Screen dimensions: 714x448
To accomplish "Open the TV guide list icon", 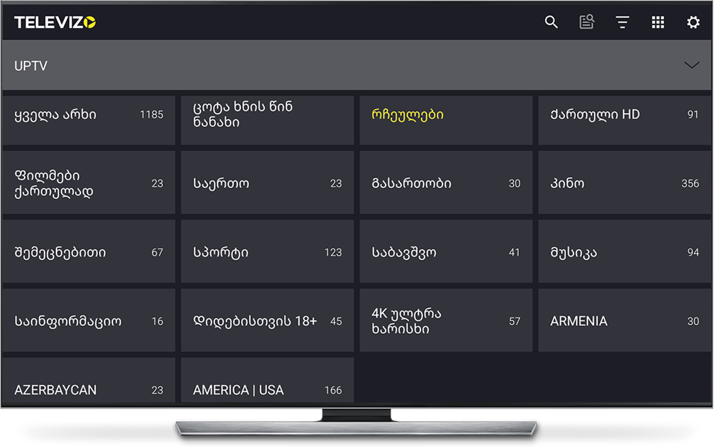I will [587, 22].
